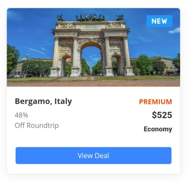Image resolution: width=189 pixels, height=189 pixels.
Task: Select the Bergamo, Italy title
Action: 43,101
